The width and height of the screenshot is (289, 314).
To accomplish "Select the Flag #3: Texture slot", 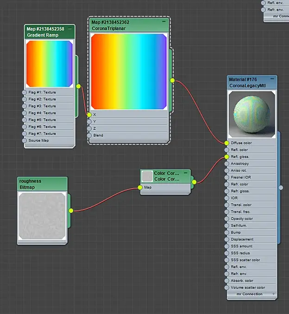I will tap(49, 106).
